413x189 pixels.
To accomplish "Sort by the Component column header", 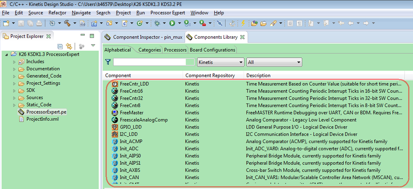I will tap(143, 75).
